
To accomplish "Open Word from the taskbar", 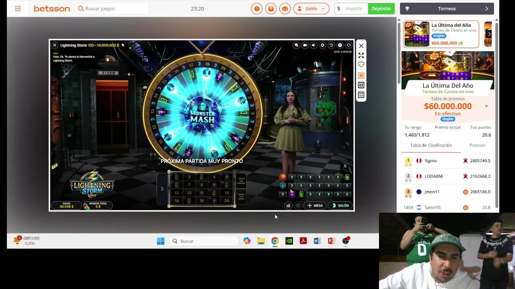I will 317,241.
